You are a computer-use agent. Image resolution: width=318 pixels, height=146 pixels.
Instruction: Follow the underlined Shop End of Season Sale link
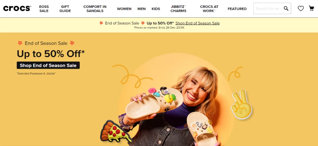(x=198, y=23)
